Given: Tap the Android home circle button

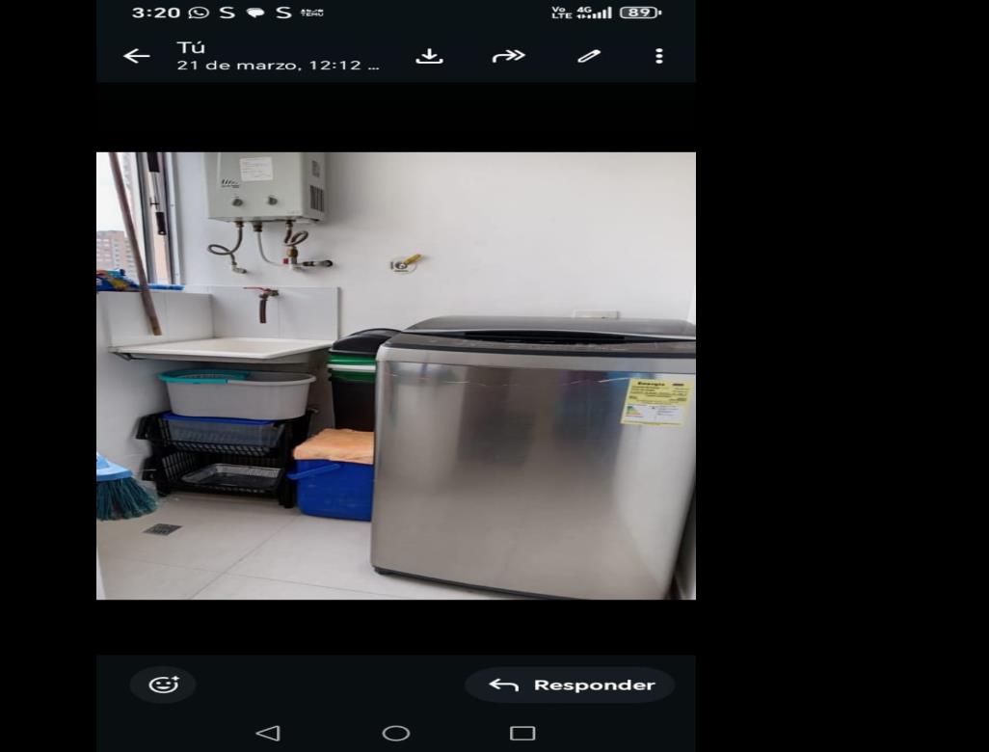Looking at the screenshot, I should pyautogui.click(x=396, y=733).
